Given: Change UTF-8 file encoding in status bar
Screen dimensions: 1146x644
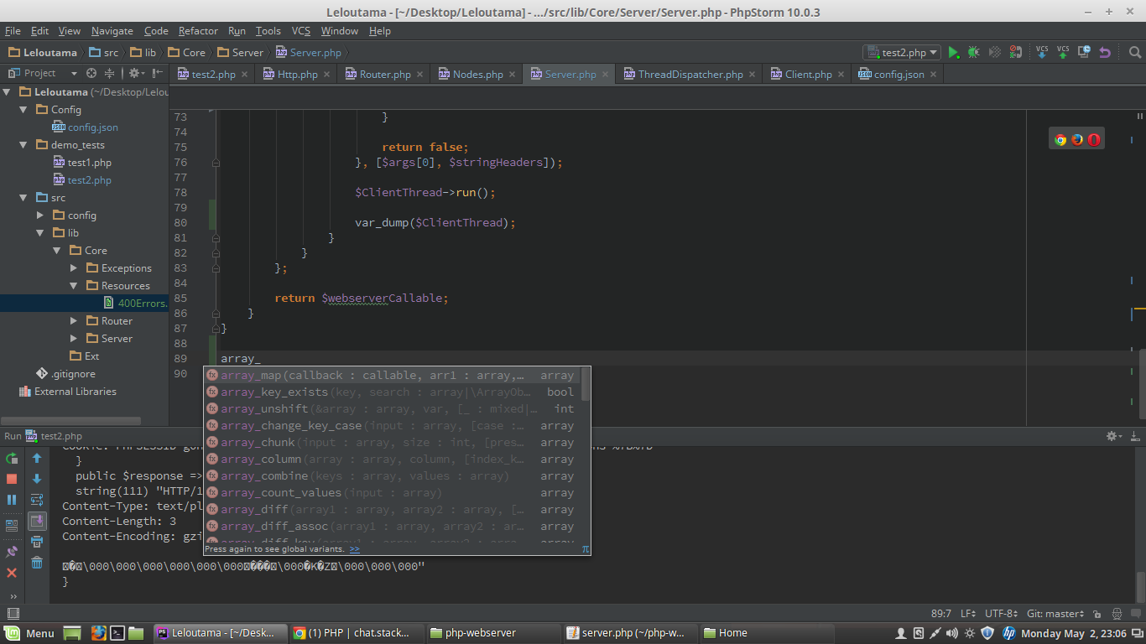Looking at the screenshot, I should tap(1003, 614).
